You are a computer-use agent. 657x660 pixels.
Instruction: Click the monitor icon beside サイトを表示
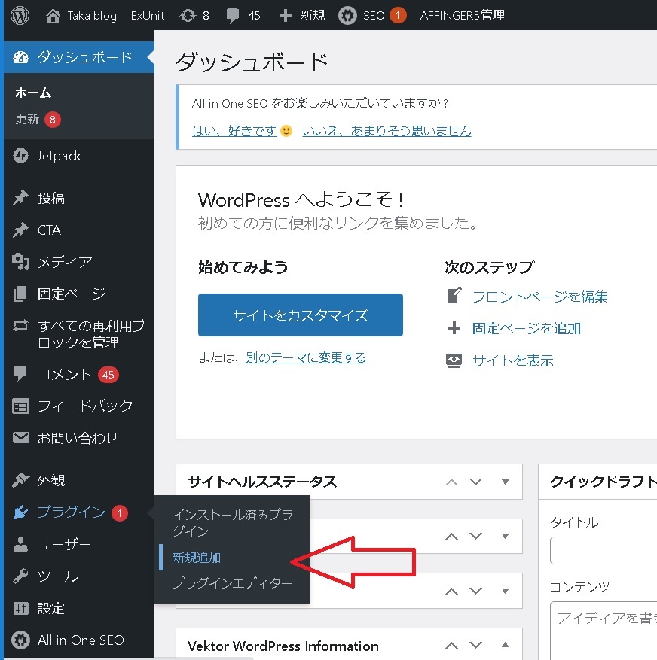454,360
